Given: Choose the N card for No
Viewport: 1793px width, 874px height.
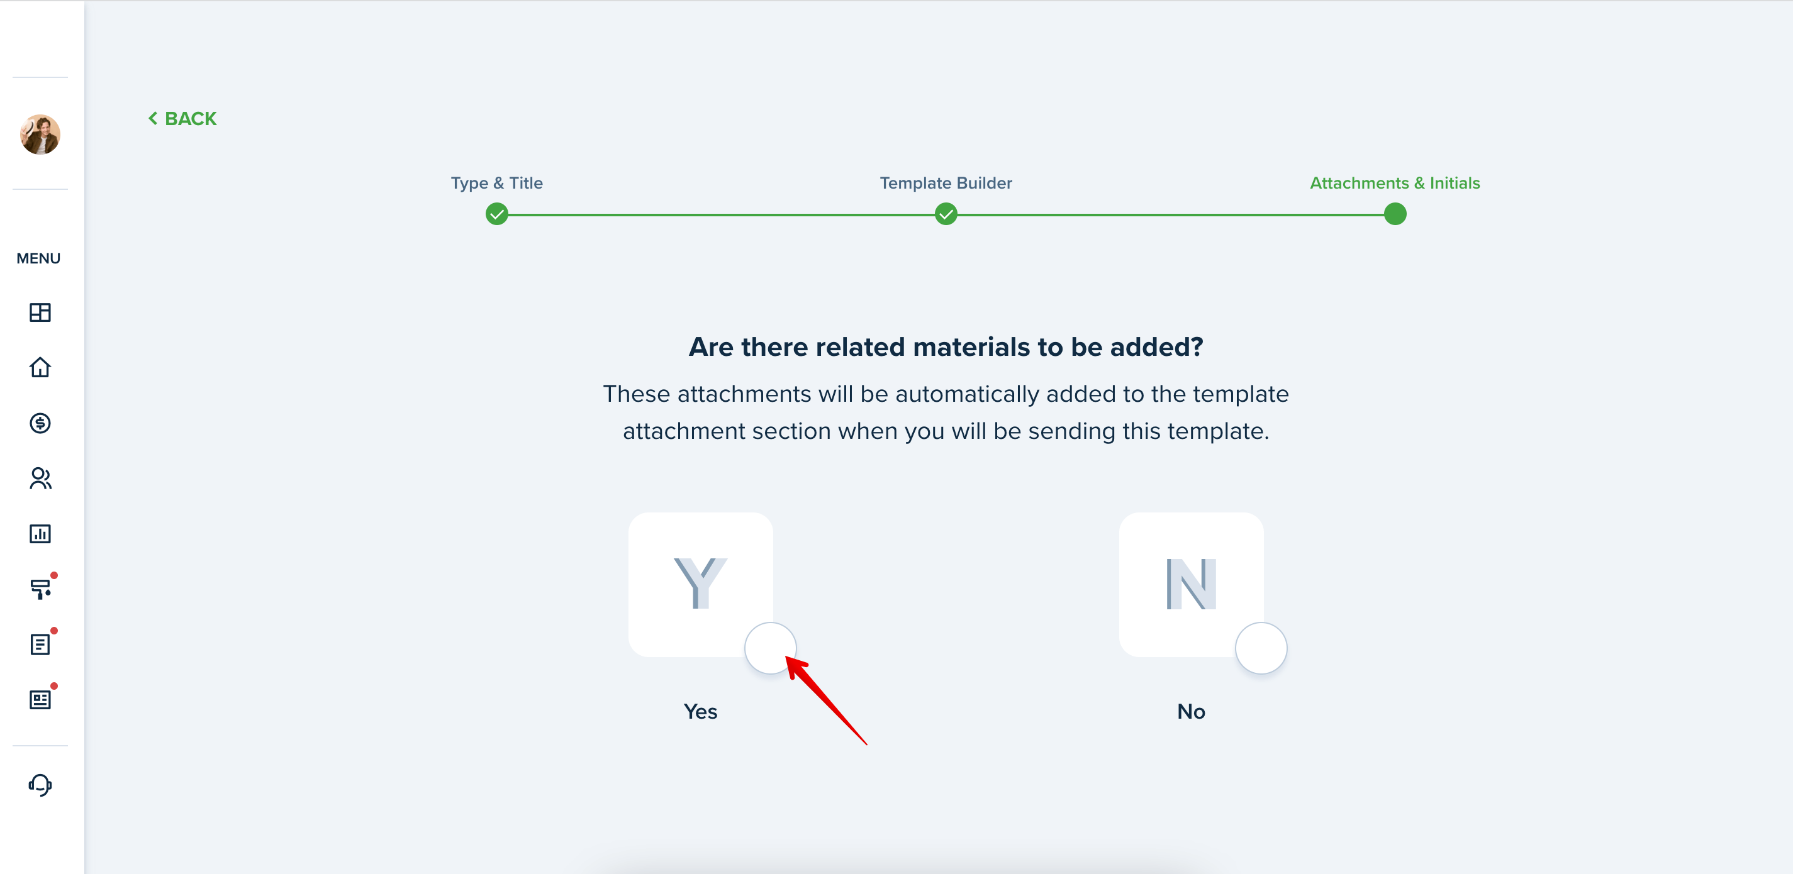Looking at the screenshot, I should 1191,585.
